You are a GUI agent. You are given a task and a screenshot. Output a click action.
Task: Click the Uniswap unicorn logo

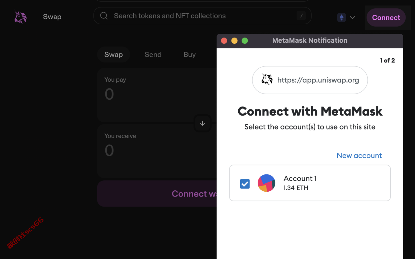(20, 17)
